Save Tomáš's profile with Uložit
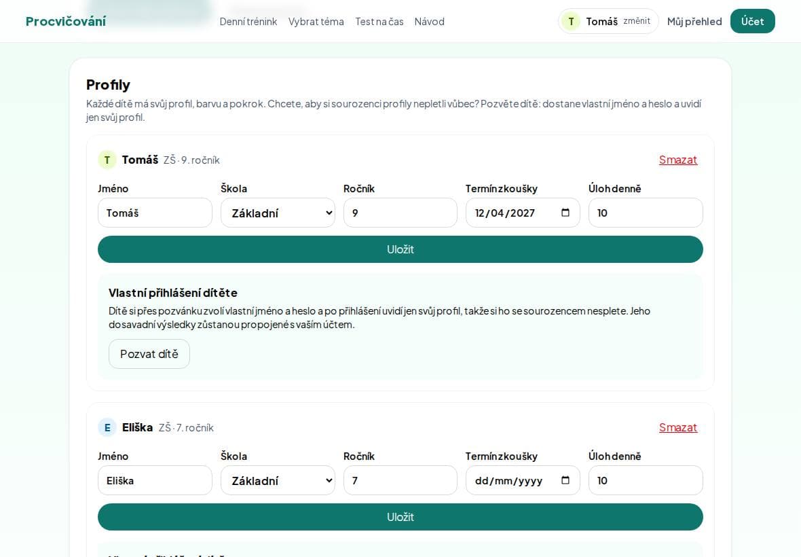Screen dimensions: 801x557 (400, 249)
